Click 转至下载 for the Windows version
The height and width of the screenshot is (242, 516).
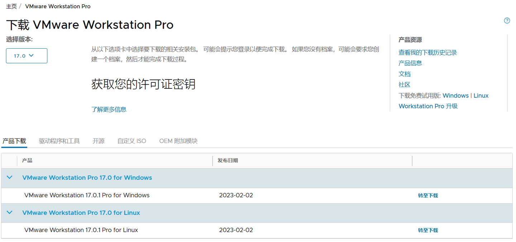click(x=428, y=195)
